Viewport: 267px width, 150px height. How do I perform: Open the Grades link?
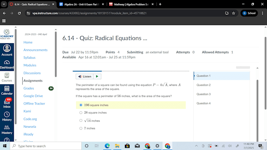click(29, 88)
